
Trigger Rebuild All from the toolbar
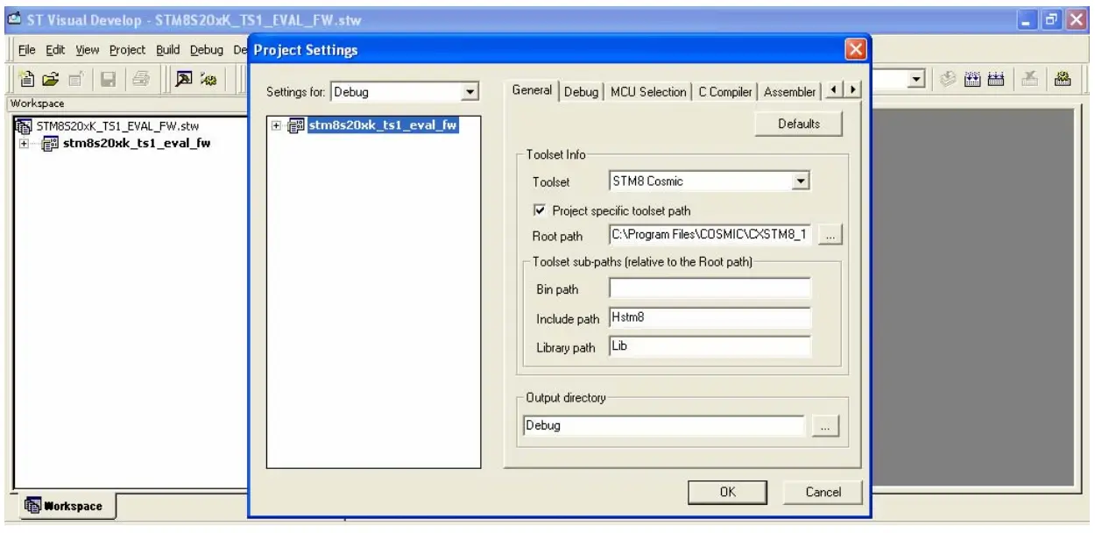pyautogui.click(x=999, y=79)
